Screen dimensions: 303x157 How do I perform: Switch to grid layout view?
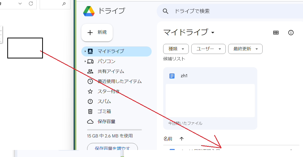(x=276, y=33)
